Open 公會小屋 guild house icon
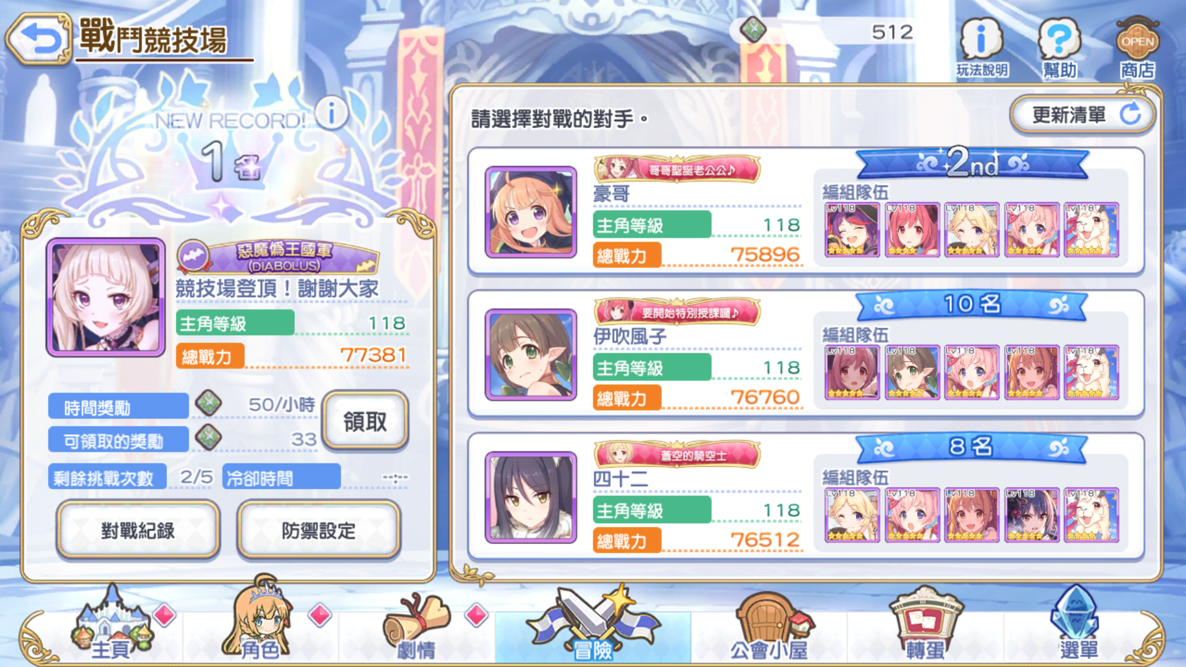 pyautogui.click(x=769, y=625)
